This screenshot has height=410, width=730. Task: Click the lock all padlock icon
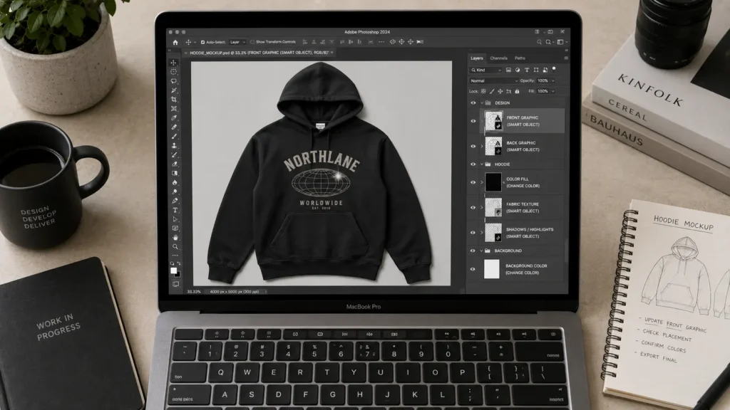[x=517, y=92]
